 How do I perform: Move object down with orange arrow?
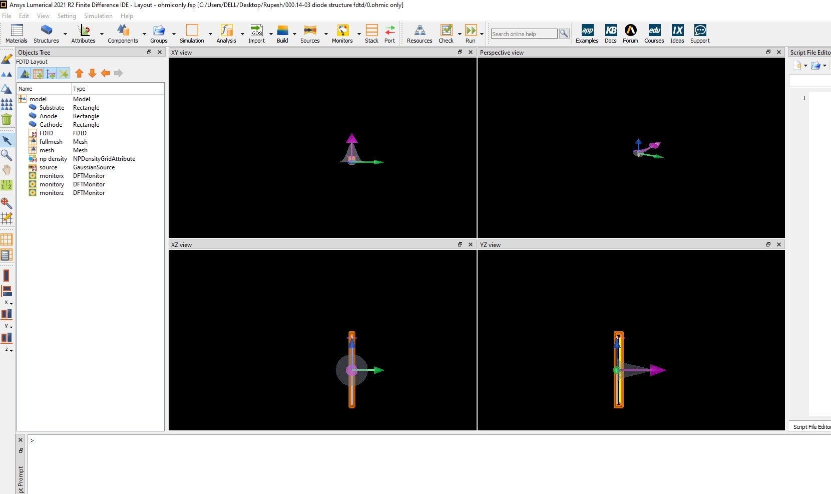pyautogui.click(x=92, y=73)
